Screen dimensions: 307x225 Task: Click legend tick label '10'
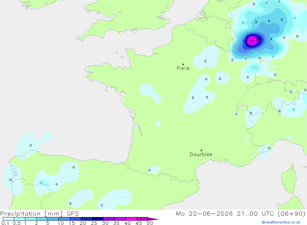(x=61, y=223)
